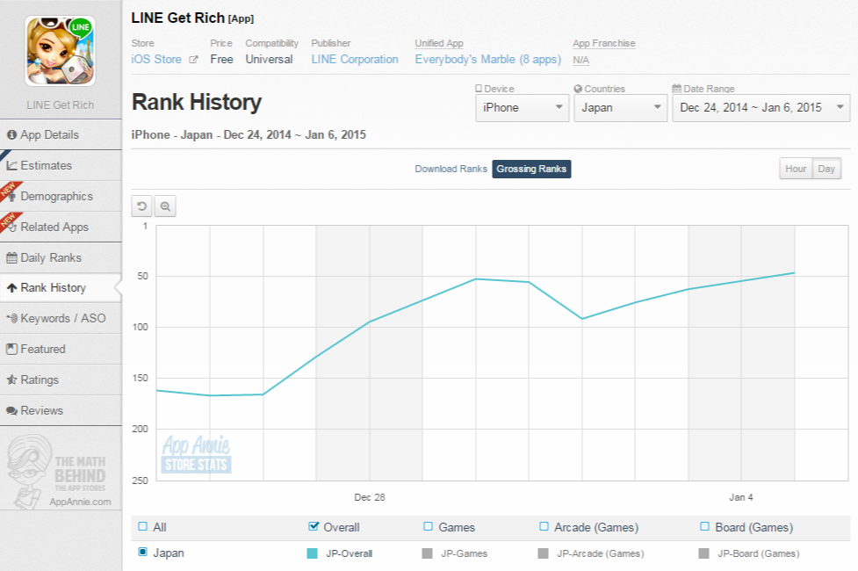Screen dimensions: 858x571
Task: Click the Related Apps icon
Action: pos(11,228)
